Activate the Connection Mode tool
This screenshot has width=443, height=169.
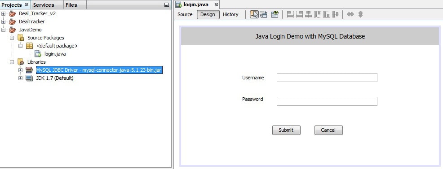(263, 14)
